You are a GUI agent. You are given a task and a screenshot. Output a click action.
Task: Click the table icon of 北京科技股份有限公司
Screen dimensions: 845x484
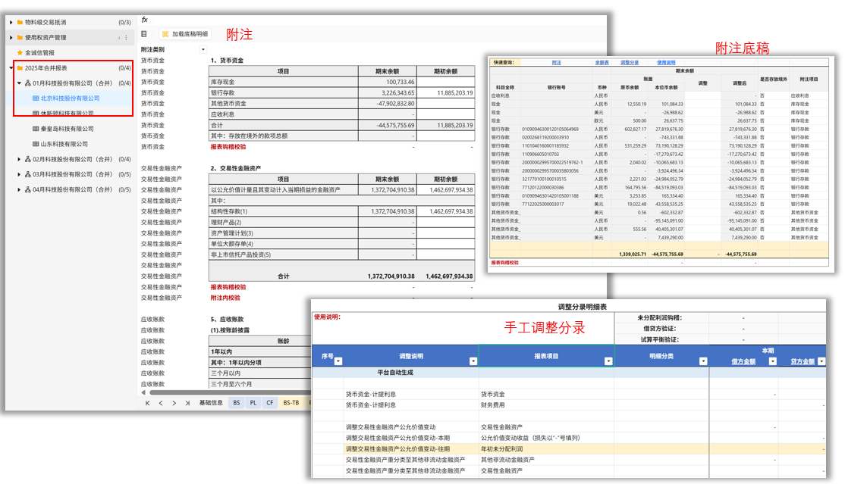[x=36, y=98]
